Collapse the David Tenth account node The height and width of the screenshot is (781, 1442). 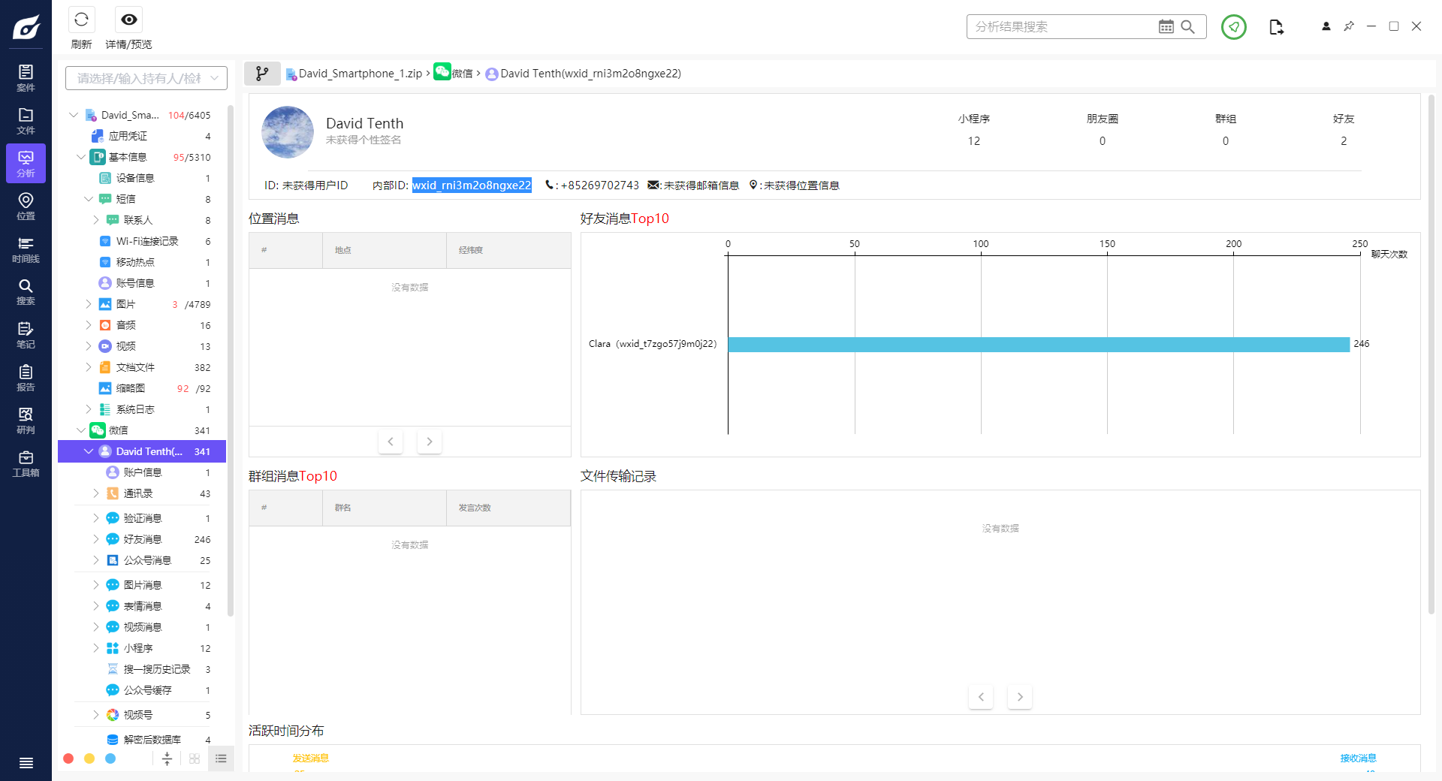(x=89, y=451)
